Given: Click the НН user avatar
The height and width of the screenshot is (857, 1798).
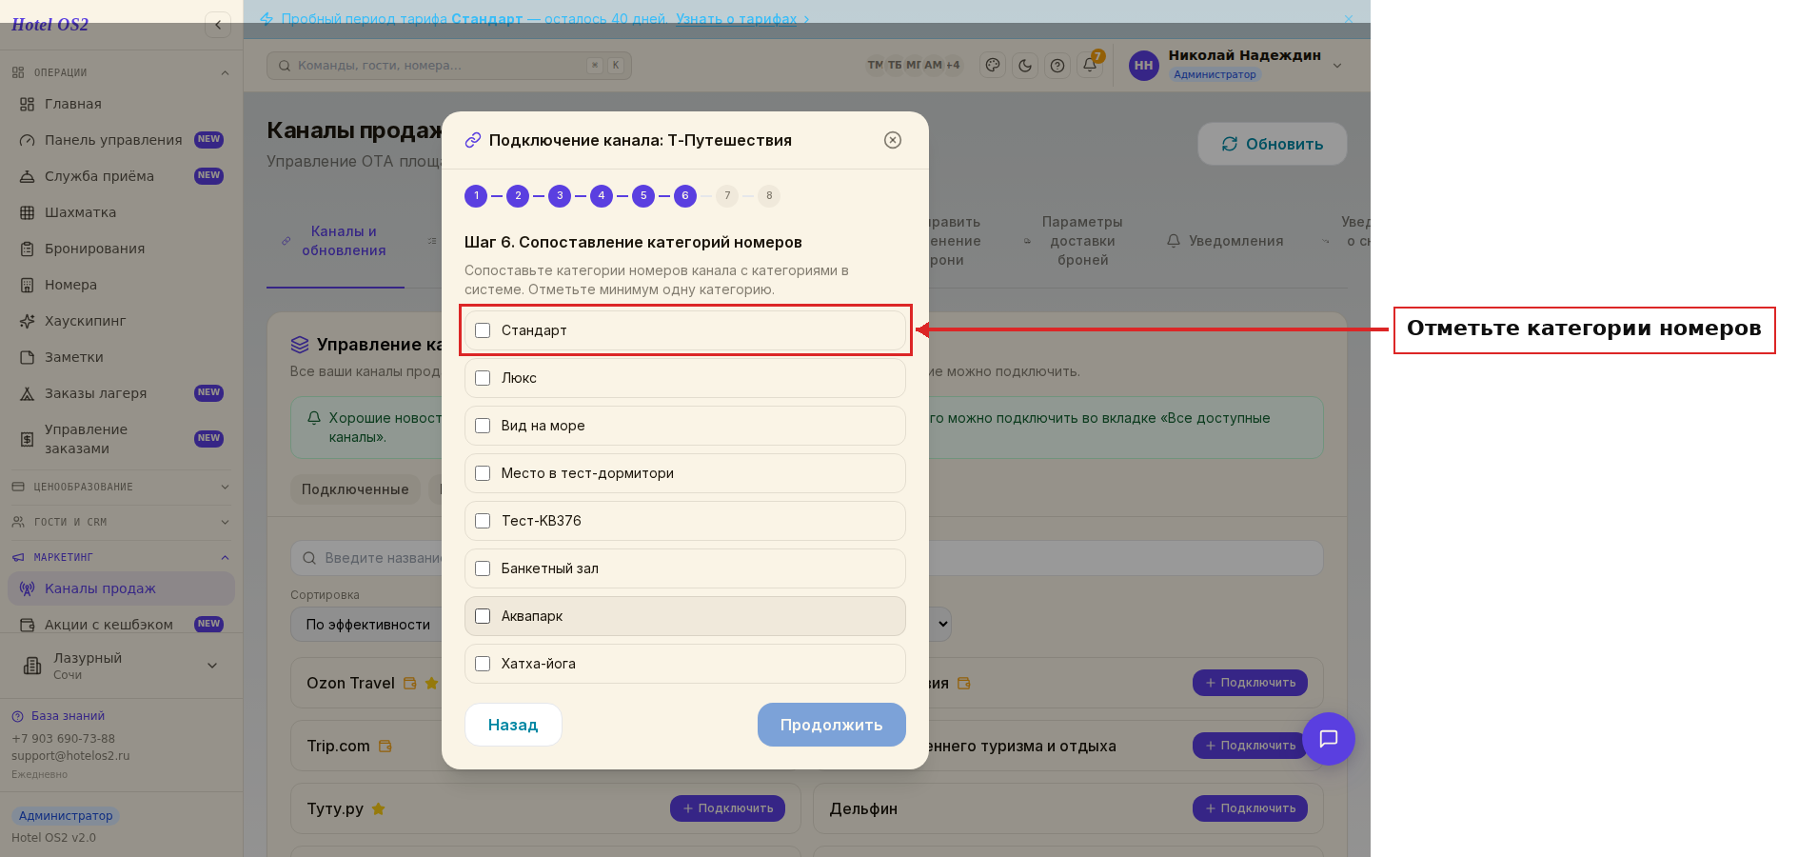Looking at the screenshot, I should pos(1143,66).
